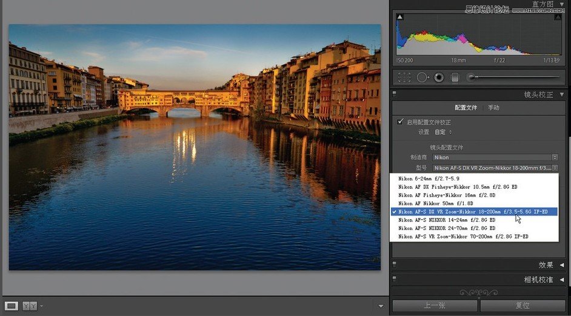This screenshot has height=316, width=571.
Task: Choose Nikon AF-S VR Zoom-Nikkor 70-200mm
Action: pyautogui.click(x=474, y=237)
